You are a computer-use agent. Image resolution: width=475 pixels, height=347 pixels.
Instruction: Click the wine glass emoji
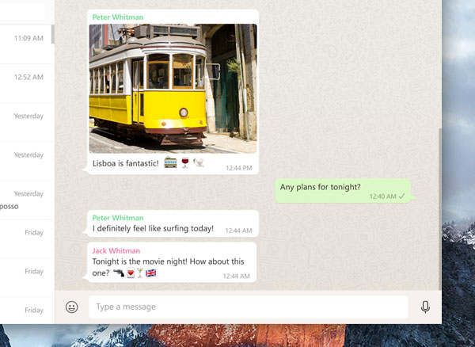point(184,162)
